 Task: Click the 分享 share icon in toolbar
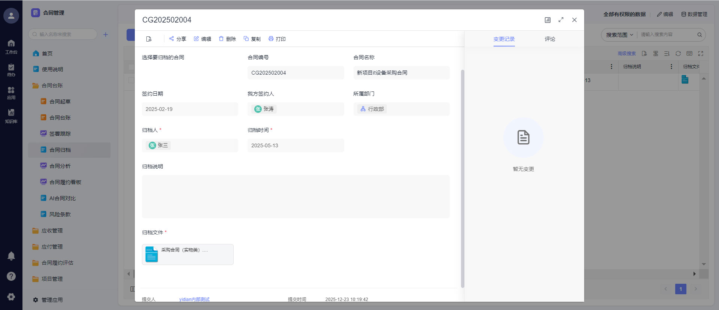click(172, 39)
